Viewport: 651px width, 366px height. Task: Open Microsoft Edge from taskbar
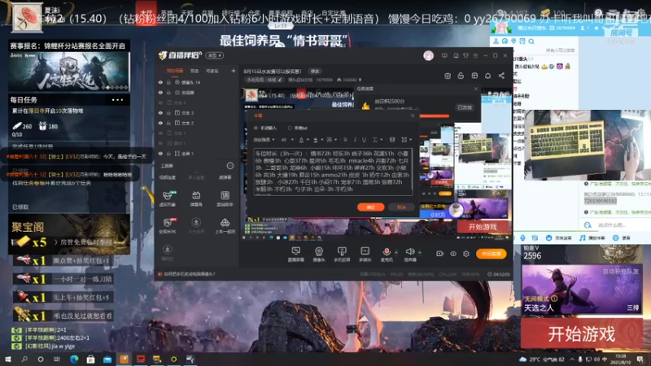point(74,359)
